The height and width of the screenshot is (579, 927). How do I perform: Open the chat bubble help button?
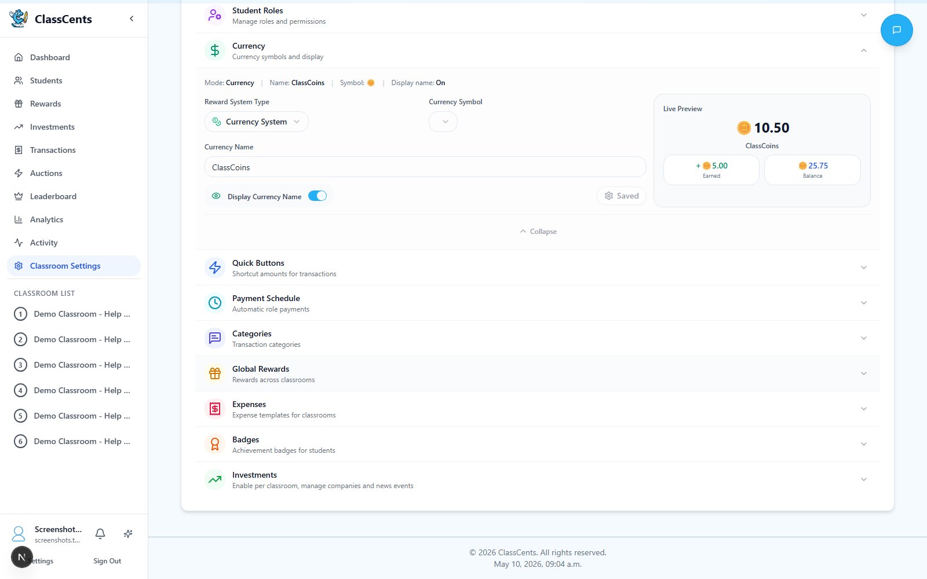[x=896, y=30]
